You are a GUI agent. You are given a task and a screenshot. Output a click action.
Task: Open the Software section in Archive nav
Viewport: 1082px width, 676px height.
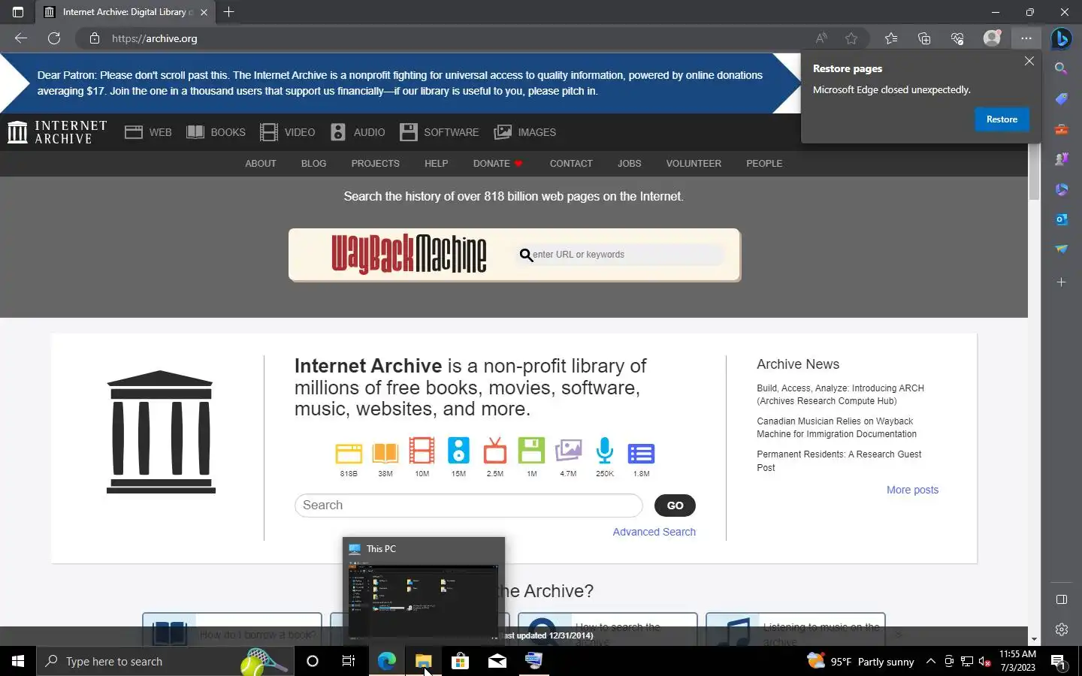point(440,132)
